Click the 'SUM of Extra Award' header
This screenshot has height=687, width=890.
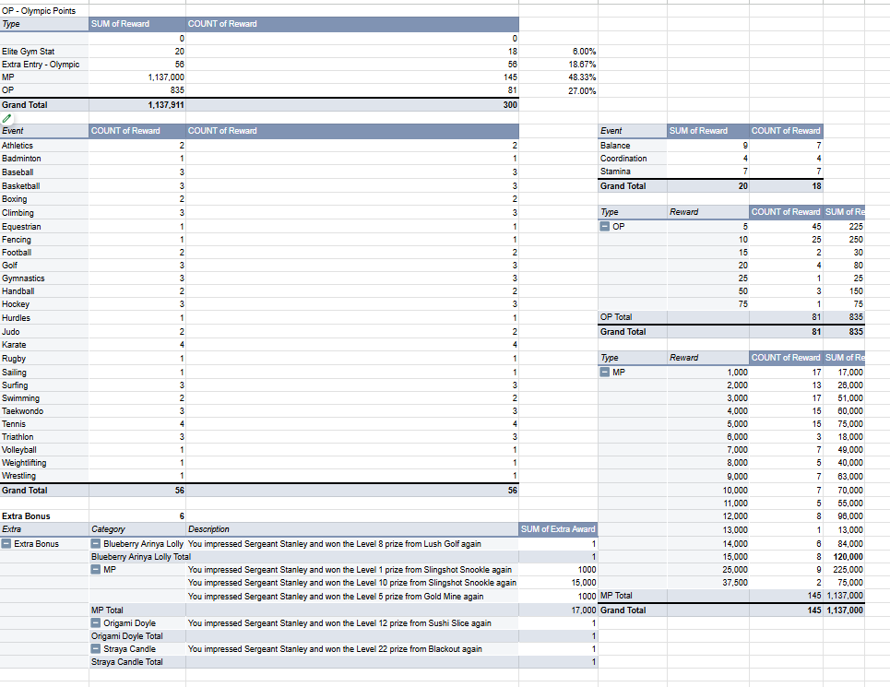point(558,529)
